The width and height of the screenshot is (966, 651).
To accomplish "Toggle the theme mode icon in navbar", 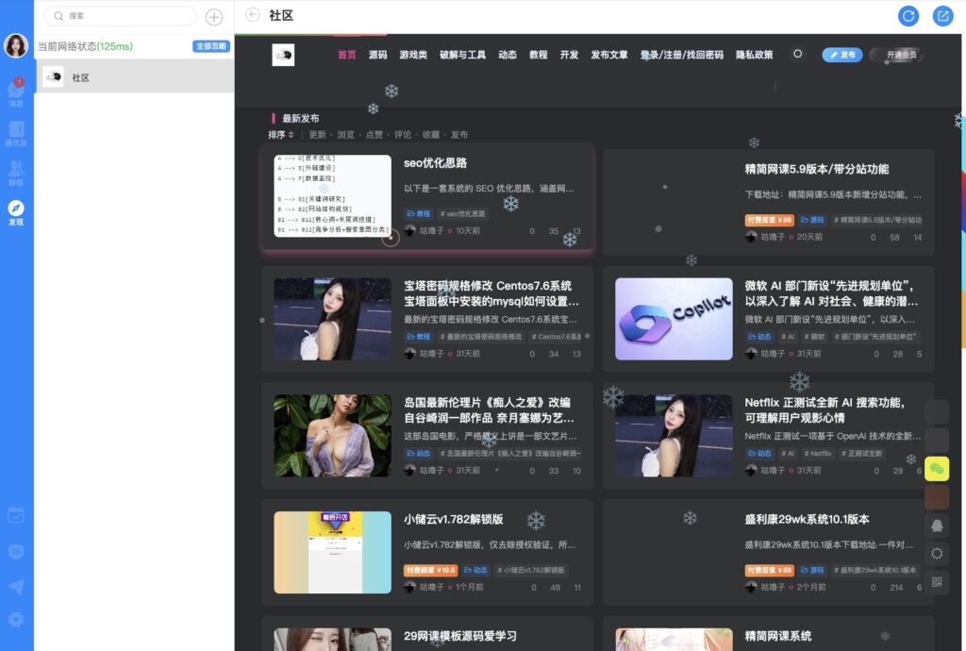I will click(798, 55).
